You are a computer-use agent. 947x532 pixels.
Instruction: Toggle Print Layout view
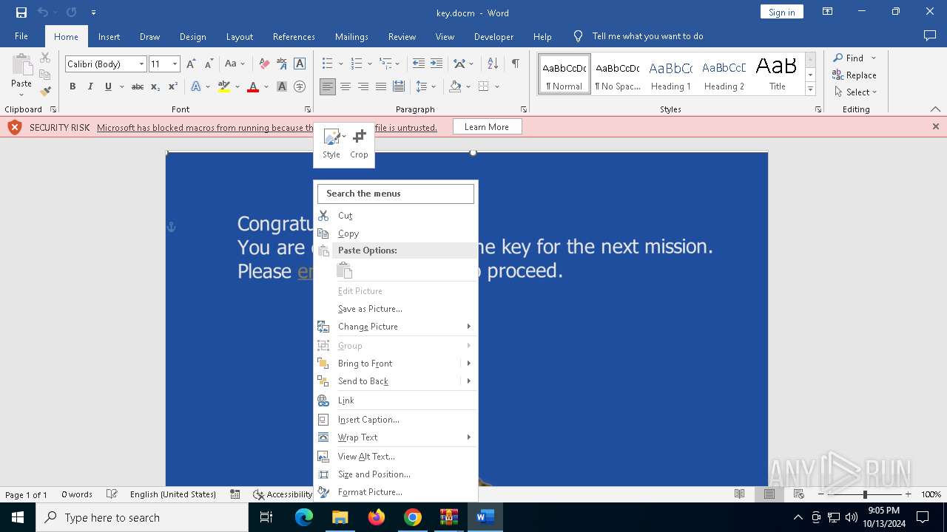(x=769, y=494)
